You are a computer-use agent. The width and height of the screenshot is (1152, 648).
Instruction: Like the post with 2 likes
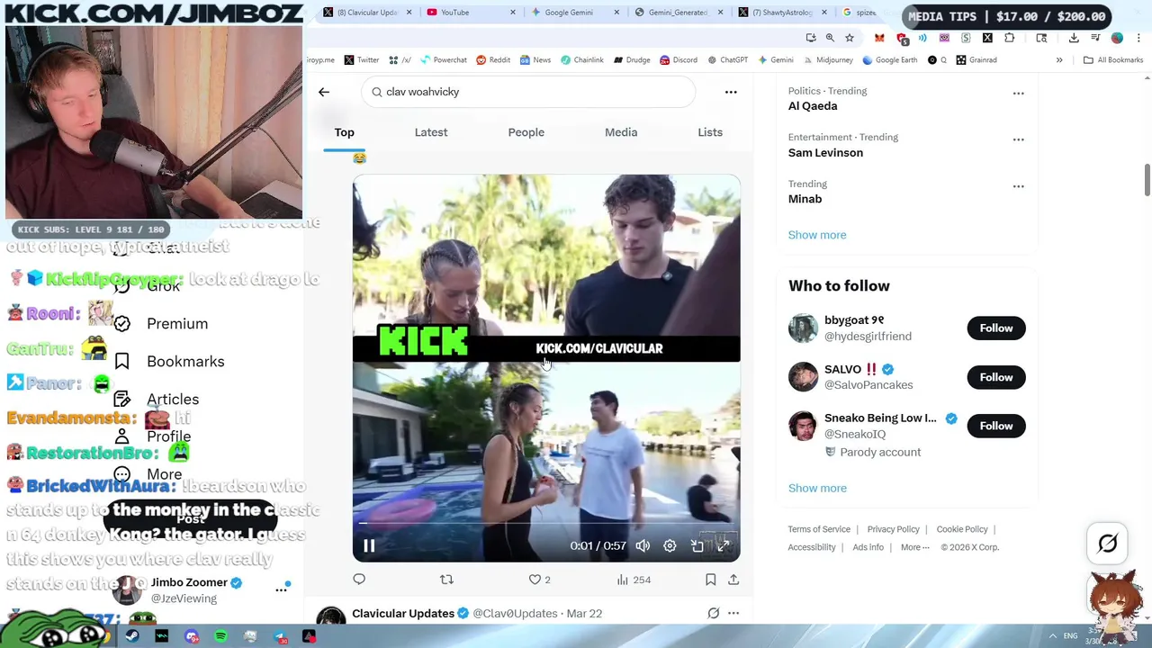tap(539, 580)
